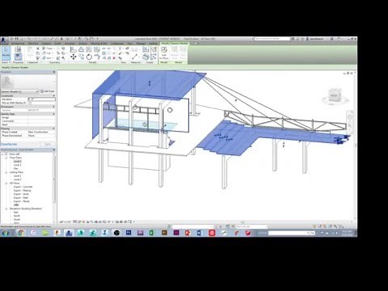Viewport: 388px width, 291px height.
Task: Click the Measure dimension tool
Action: coord(135,57)
